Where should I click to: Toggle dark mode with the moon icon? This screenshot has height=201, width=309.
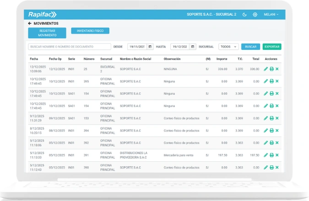[244, 15]
